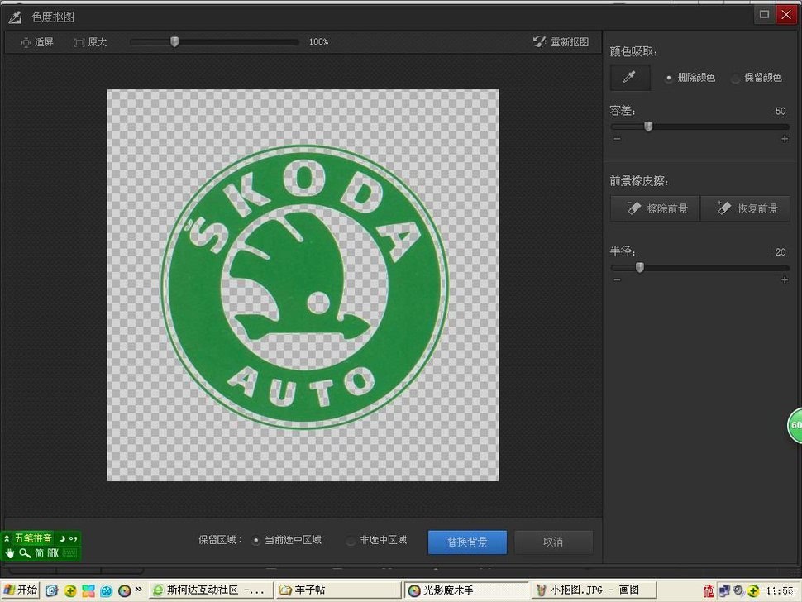Click the GBK charset indicator in IME bar
Viewport: 802px width, 602px height.
(53, 553)
